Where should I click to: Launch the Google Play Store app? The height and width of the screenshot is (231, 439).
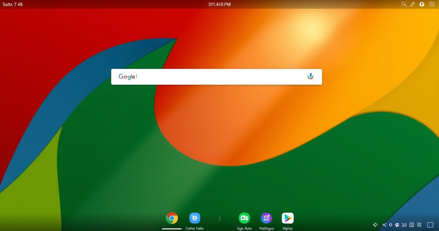(288, 218)
